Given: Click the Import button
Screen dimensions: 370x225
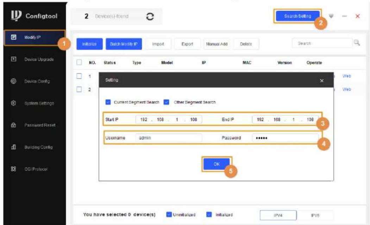Looking at the screenshot, I should click(x=158, y=44).
